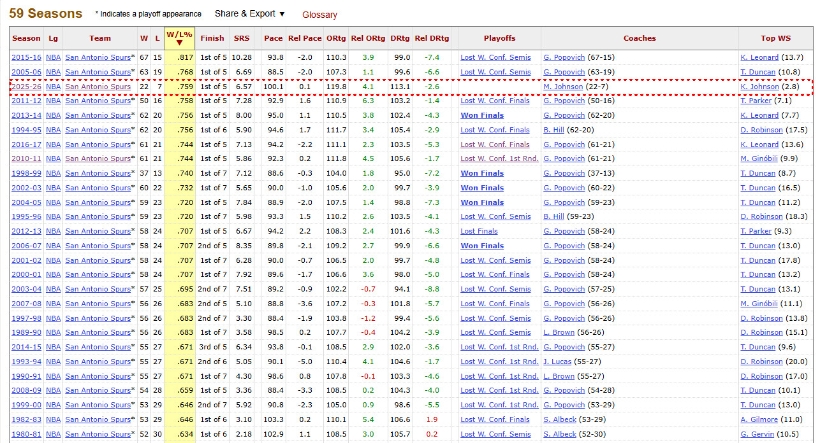Open the Share & Export dropdown
The height and width of the screenshot is (443, 820).
coord(249,14)
